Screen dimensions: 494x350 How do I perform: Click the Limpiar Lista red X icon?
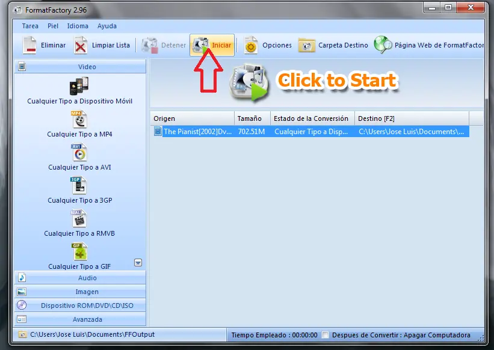(81, 45)
